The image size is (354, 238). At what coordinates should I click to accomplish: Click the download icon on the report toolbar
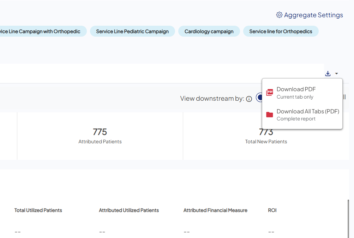coord(328,73)
